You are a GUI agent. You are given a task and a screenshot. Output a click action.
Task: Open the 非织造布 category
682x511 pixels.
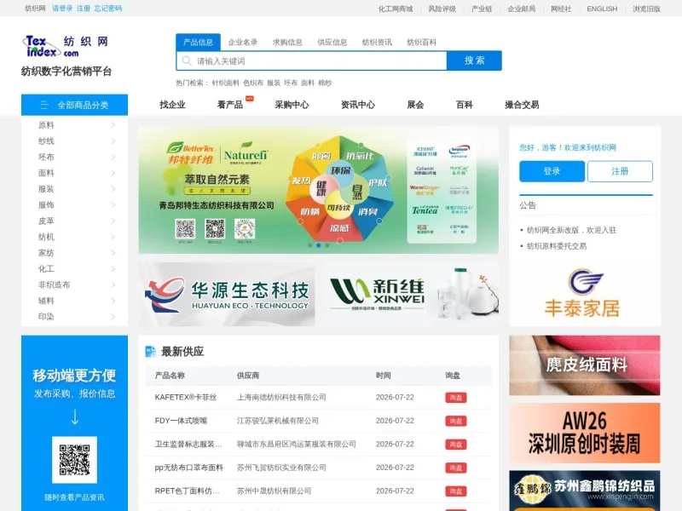[x=54, y=285]
